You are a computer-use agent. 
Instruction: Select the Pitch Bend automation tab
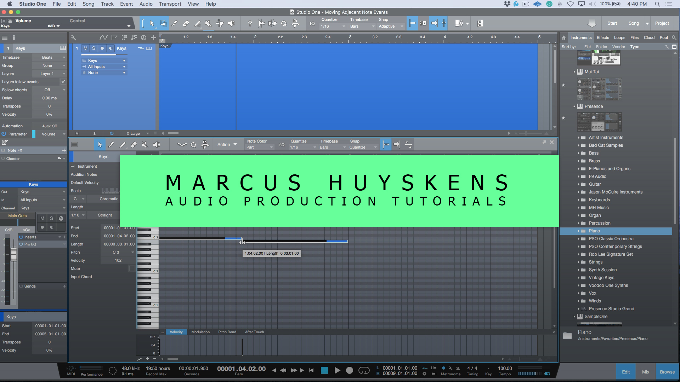(227, 332)
